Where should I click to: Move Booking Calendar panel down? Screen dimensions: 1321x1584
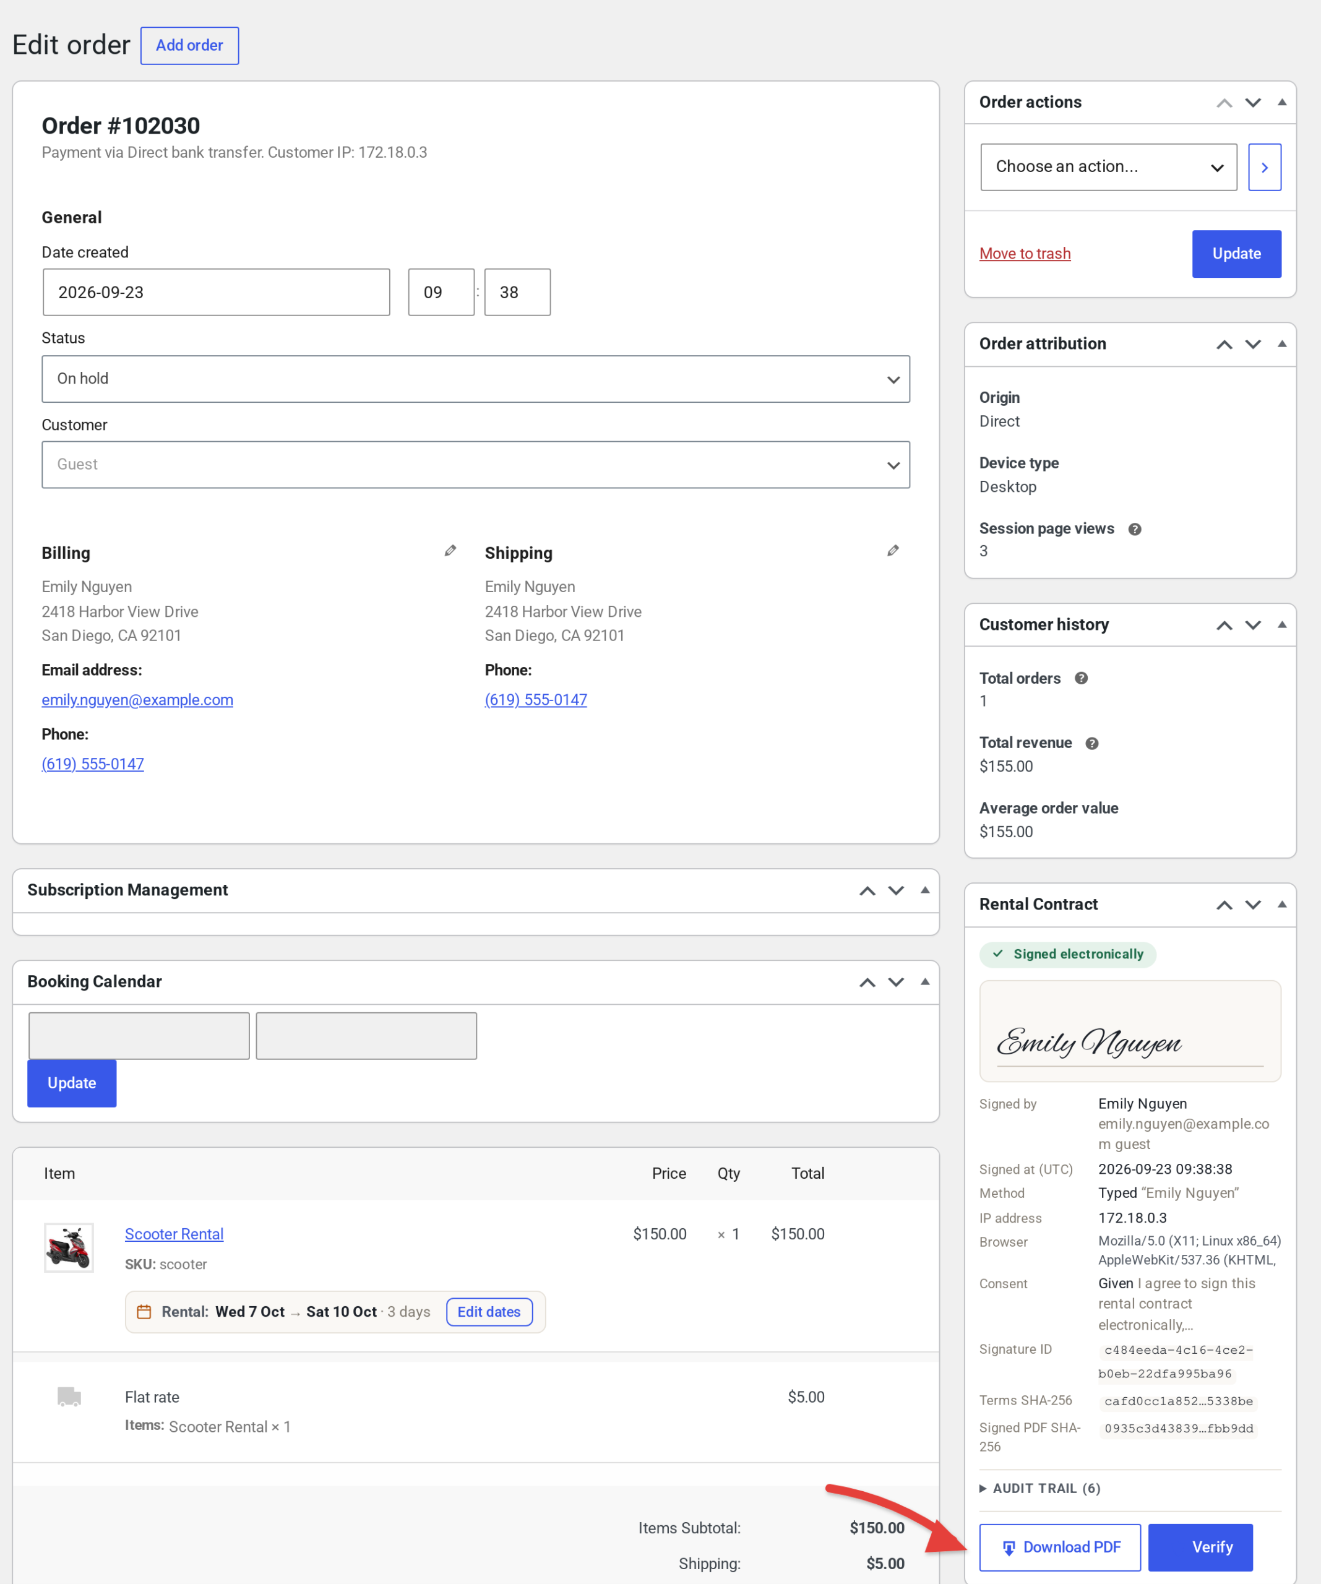pyautogui.click(x=897, y=982)
